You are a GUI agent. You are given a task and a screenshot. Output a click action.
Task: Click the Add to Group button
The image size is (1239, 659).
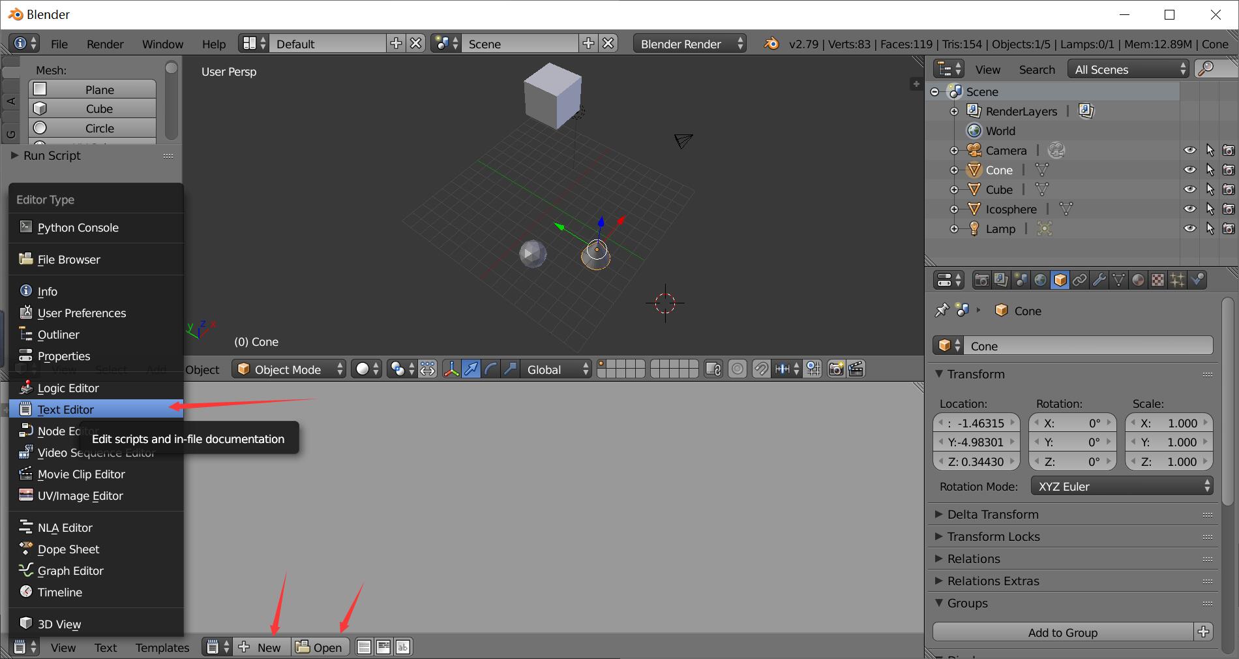[x=1063, y=632]
